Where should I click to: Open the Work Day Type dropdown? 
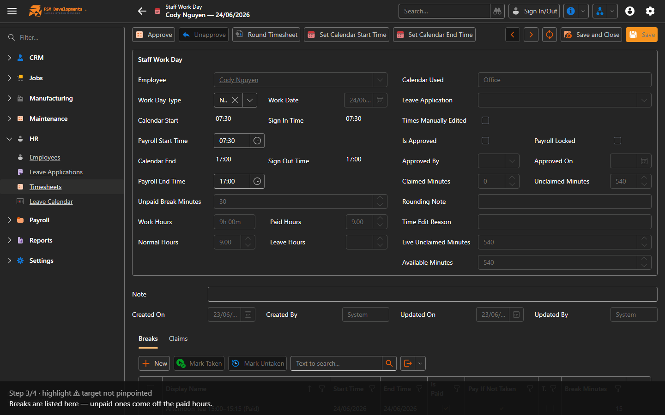(x=250, y=100)
